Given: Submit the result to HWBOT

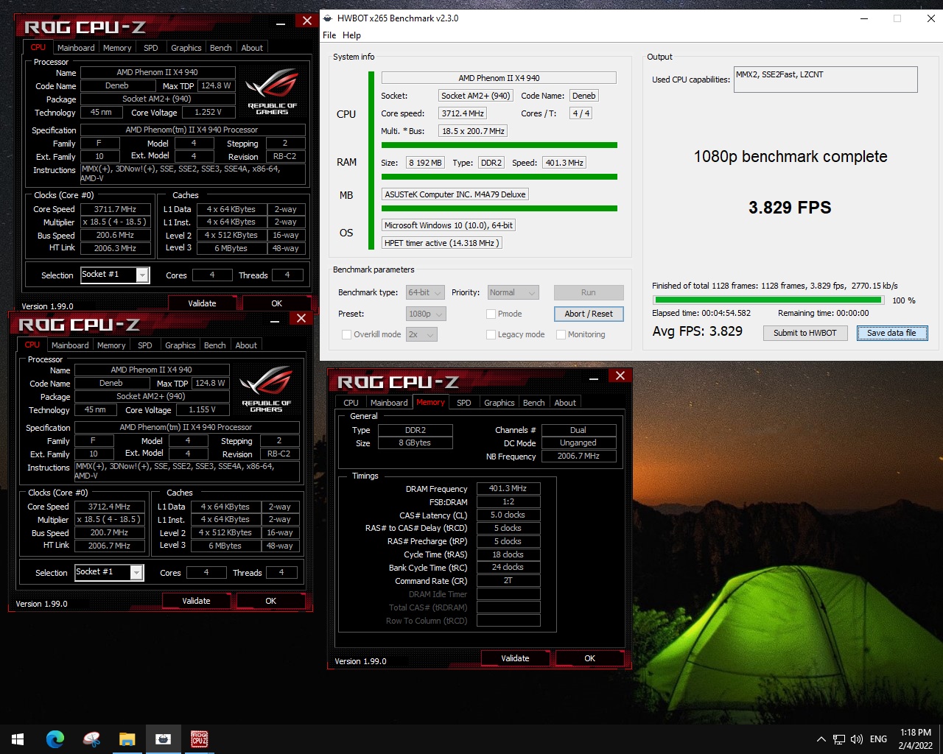Looking at the screenshot, I should click(804, 333).
